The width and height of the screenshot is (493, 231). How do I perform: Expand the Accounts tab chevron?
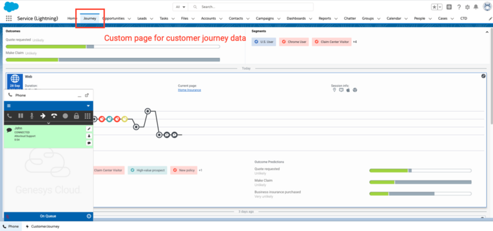pyautogui.click(x=221, y=18)
